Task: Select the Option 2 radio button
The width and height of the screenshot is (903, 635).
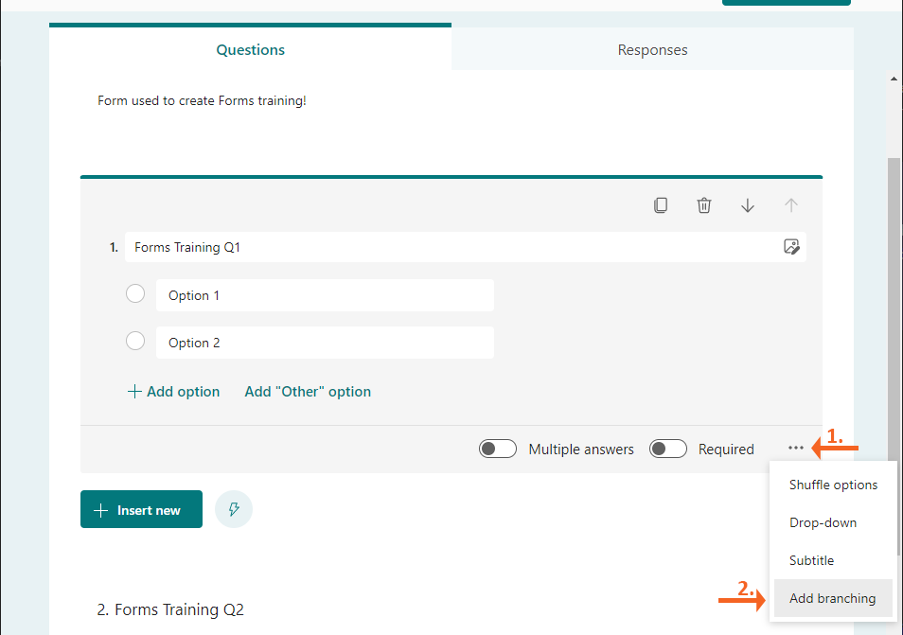Action: click(x=135, y=341)
